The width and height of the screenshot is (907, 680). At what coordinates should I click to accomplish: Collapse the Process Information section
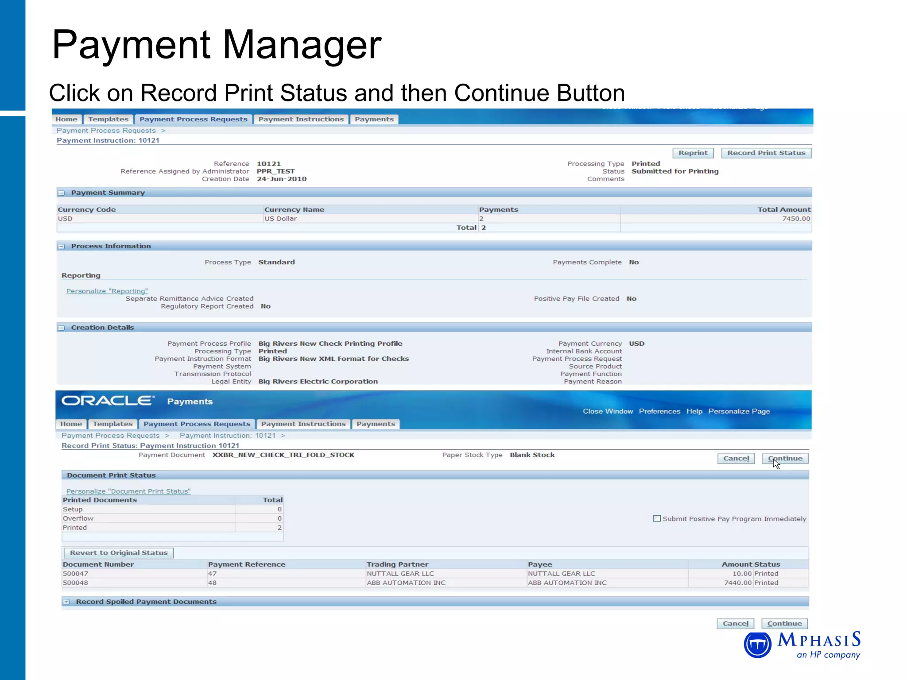(x=62, y=247)
